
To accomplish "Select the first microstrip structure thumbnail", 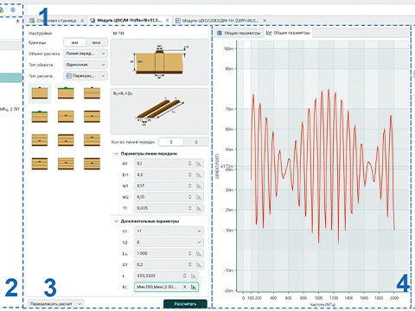I will [x=40, y=93].
